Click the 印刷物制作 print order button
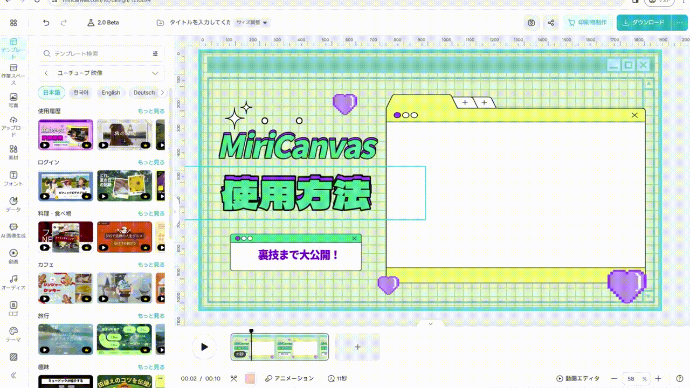690x388 pixels. click(588, 23)
